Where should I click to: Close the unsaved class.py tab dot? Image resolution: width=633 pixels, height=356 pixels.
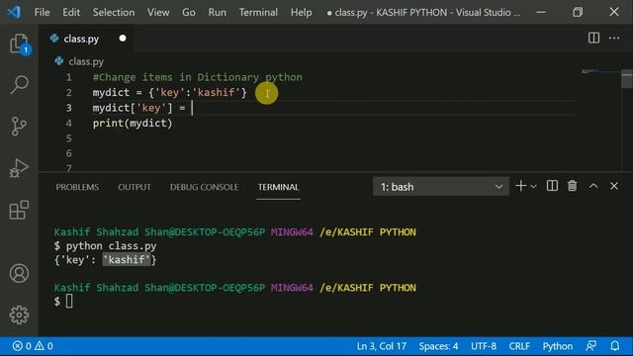click(x=123, y=39)
